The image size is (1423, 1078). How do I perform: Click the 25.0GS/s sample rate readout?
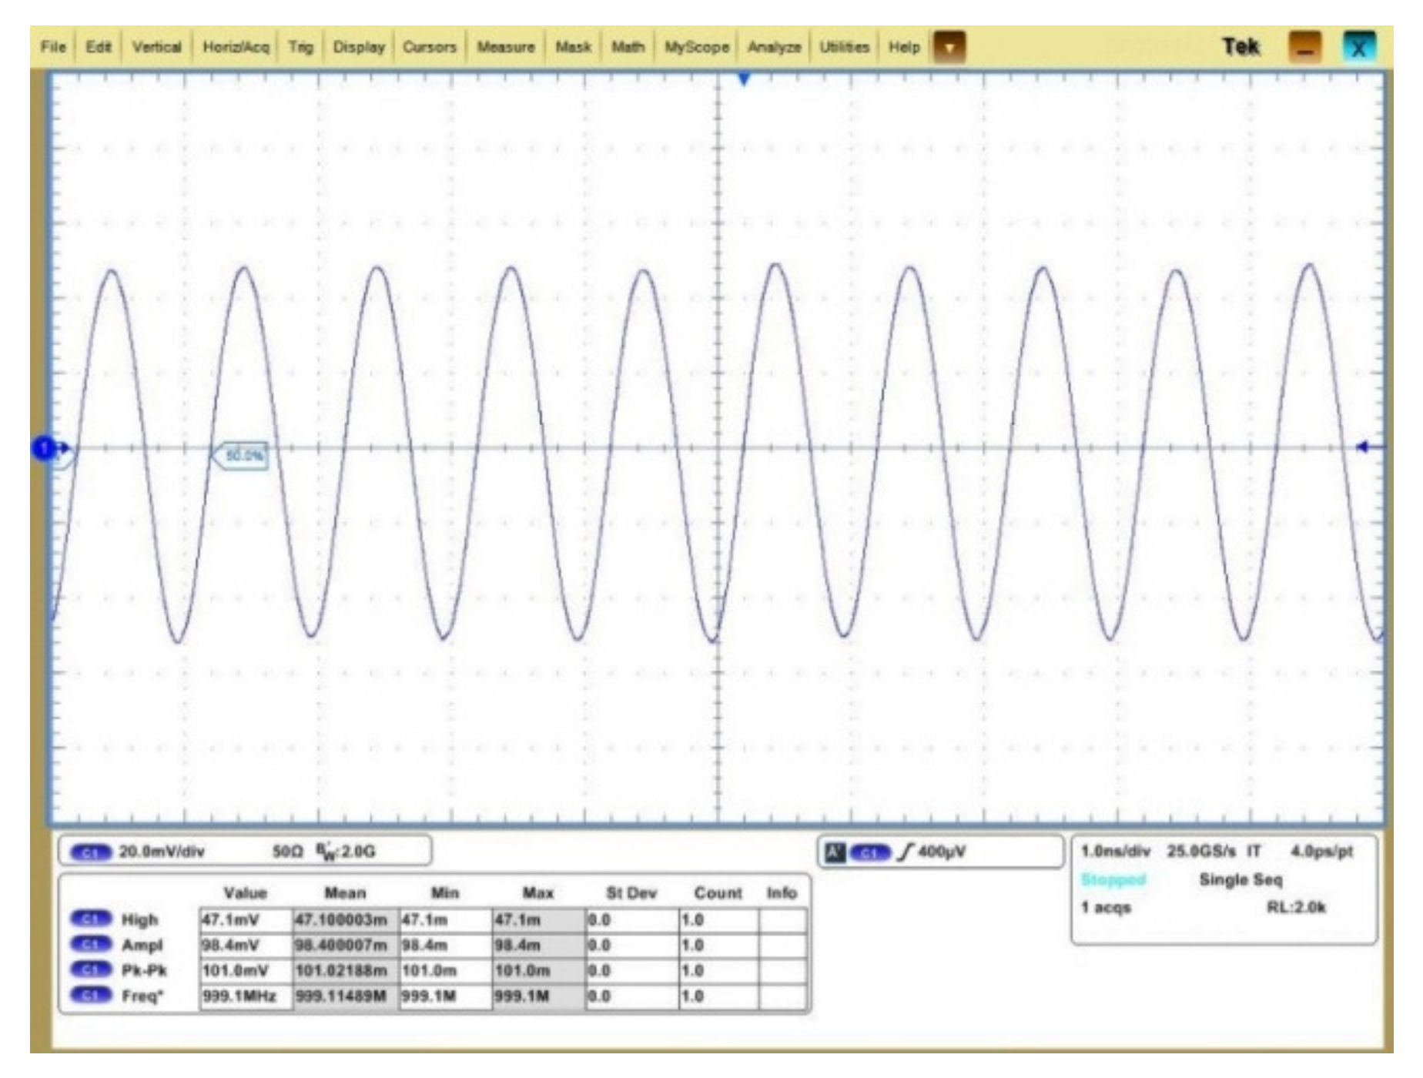pos(1201,851)
